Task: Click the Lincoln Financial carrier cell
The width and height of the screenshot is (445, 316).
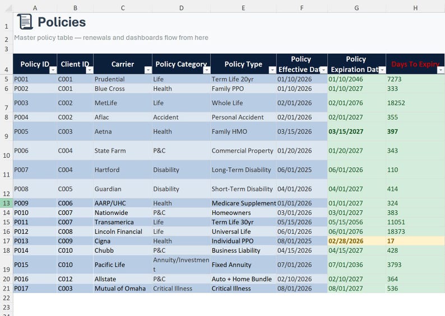Action: [x=123, y=232]
